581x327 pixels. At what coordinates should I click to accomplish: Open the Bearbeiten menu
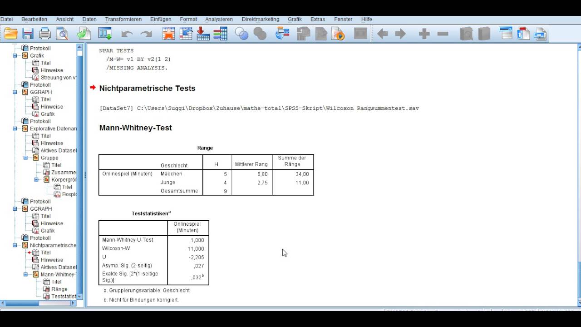click(x=34, y=20)
